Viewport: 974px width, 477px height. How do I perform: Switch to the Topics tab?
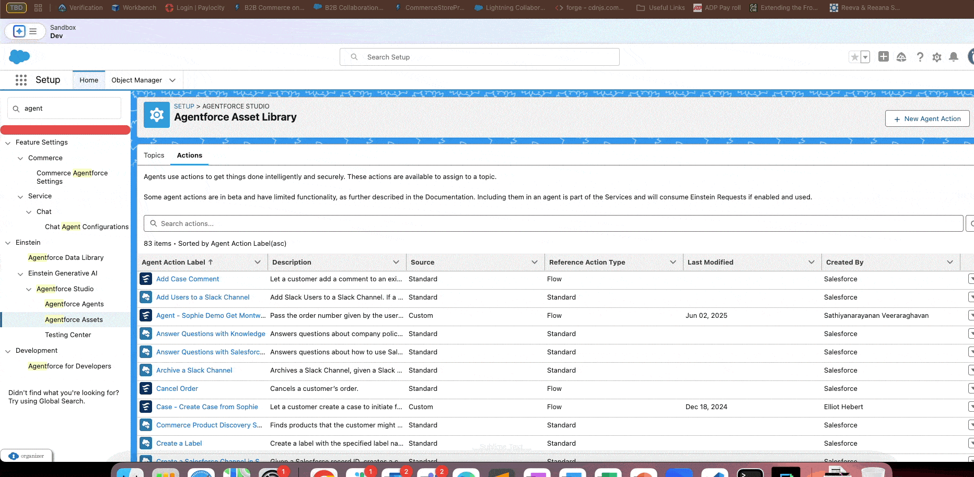pos(154,155)
